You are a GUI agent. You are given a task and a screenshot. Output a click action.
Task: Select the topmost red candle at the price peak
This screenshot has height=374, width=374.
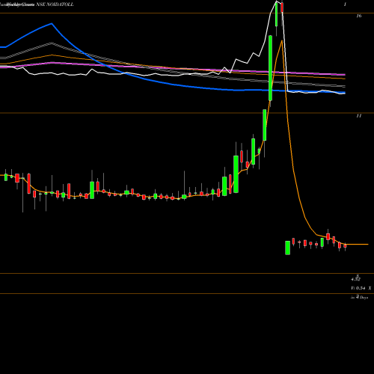pos(282,7)
